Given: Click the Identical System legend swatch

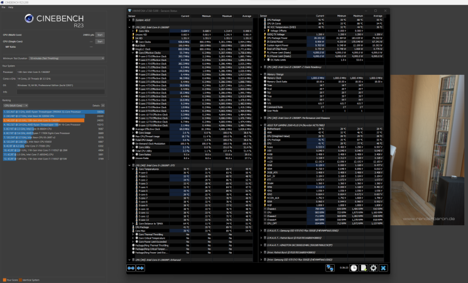Looking at the screenshot, I should point(20,280).
